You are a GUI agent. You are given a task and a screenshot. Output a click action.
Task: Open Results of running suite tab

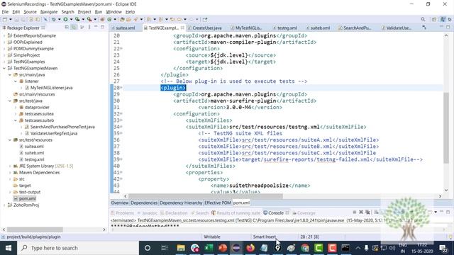(x=236, y=212)
